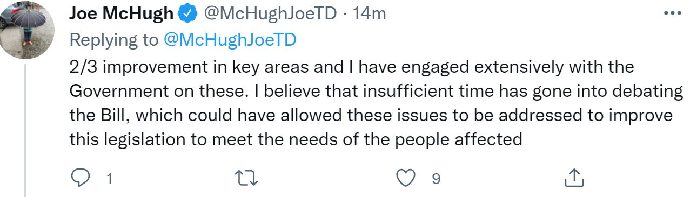Open the three-dot more options menu
The height and width of the screenshot is (197, 690).
(672, 14)
